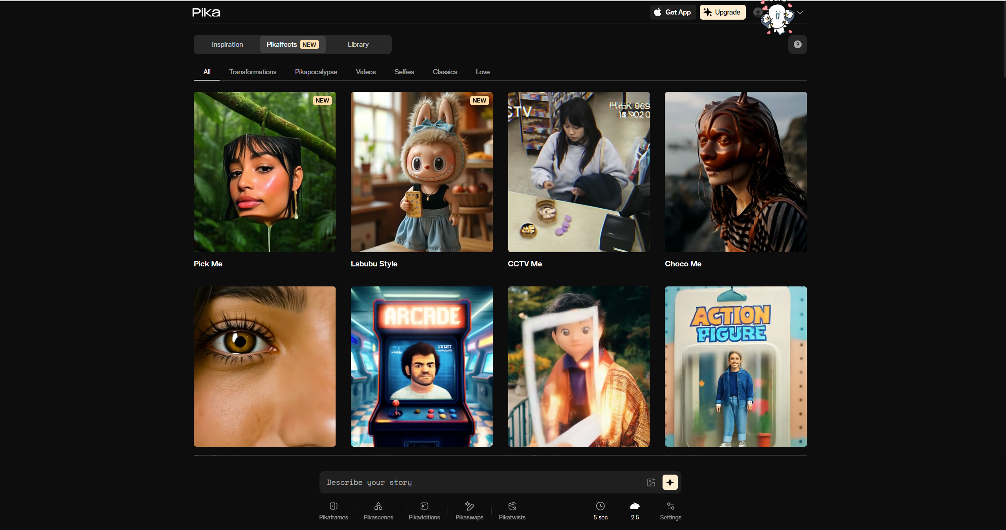The height and width of the screenshot is (530, 1006).
Task: Open the Pikaframes tool
Action: point(333,511)
